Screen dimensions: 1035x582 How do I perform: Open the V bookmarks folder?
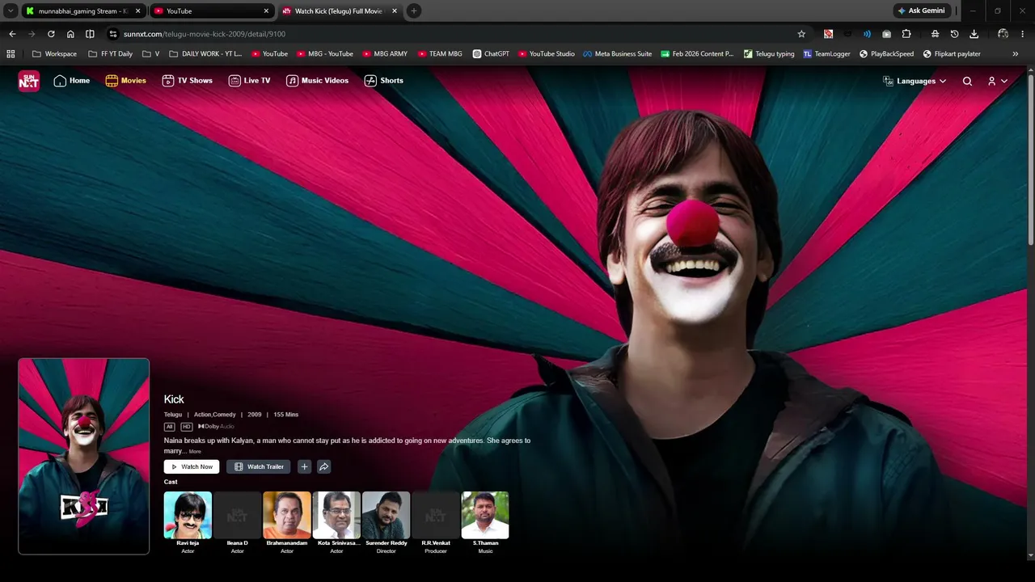[x=150, y=54]
